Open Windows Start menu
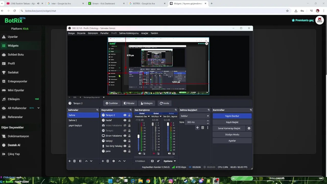 click(110, 181)
